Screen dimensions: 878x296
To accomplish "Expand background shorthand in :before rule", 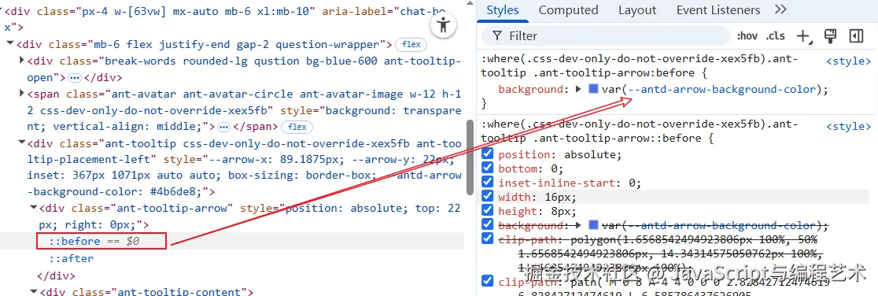I will 579,89.
